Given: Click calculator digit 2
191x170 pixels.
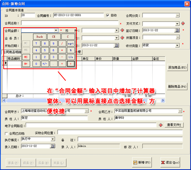Looking at the screenshot, I should point(45,57).
